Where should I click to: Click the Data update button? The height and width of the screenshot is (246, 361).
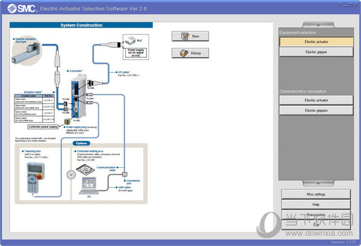coord(316,215)
